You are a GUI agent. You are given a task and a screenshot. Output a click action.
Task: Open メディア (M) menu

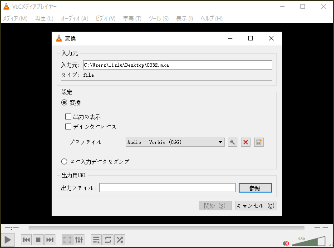click(15, 19)
